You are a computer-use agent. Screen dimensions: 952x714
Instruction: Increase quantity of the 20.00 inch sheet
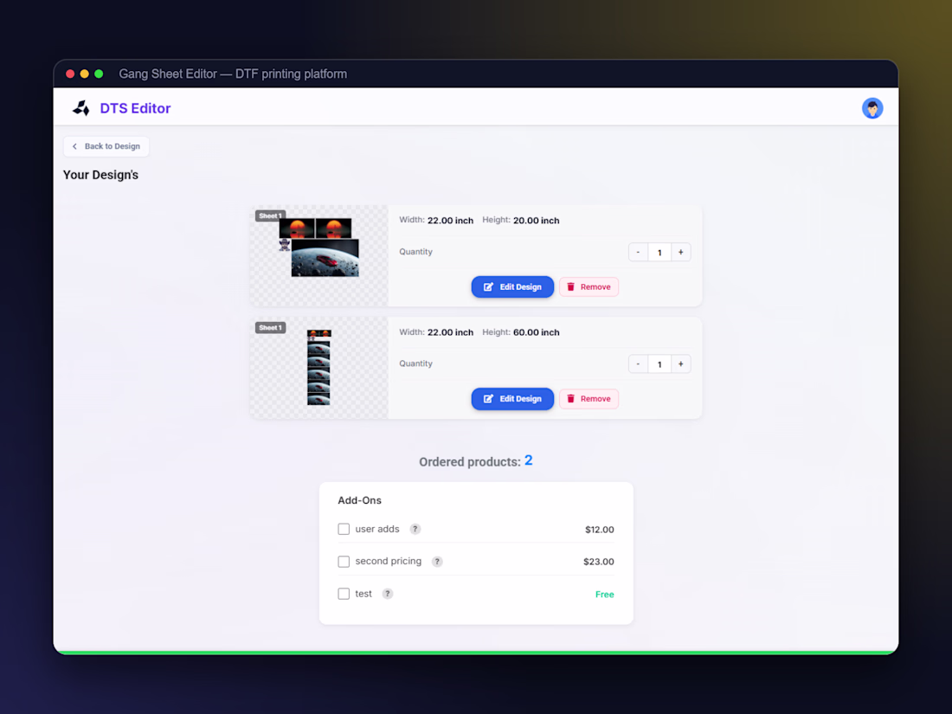(680, 252)
